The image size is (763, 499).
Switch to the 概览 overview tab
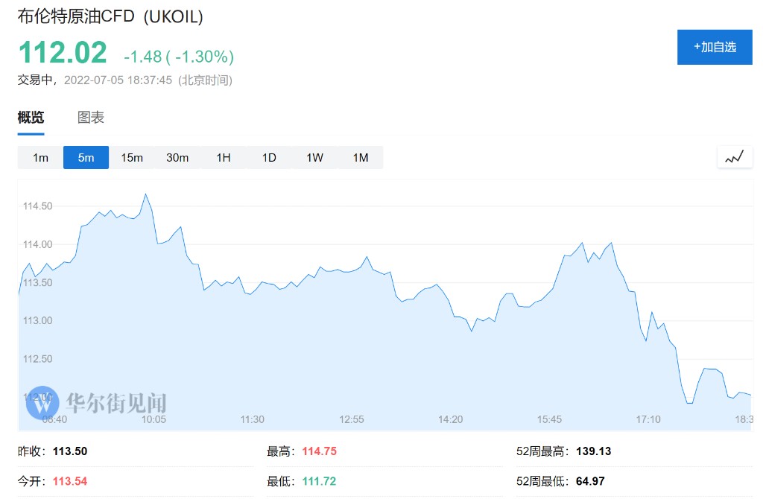31,118
